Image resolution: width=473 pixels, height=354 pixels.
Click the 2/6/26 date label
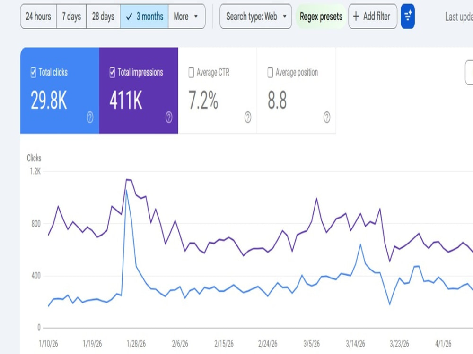180,344
